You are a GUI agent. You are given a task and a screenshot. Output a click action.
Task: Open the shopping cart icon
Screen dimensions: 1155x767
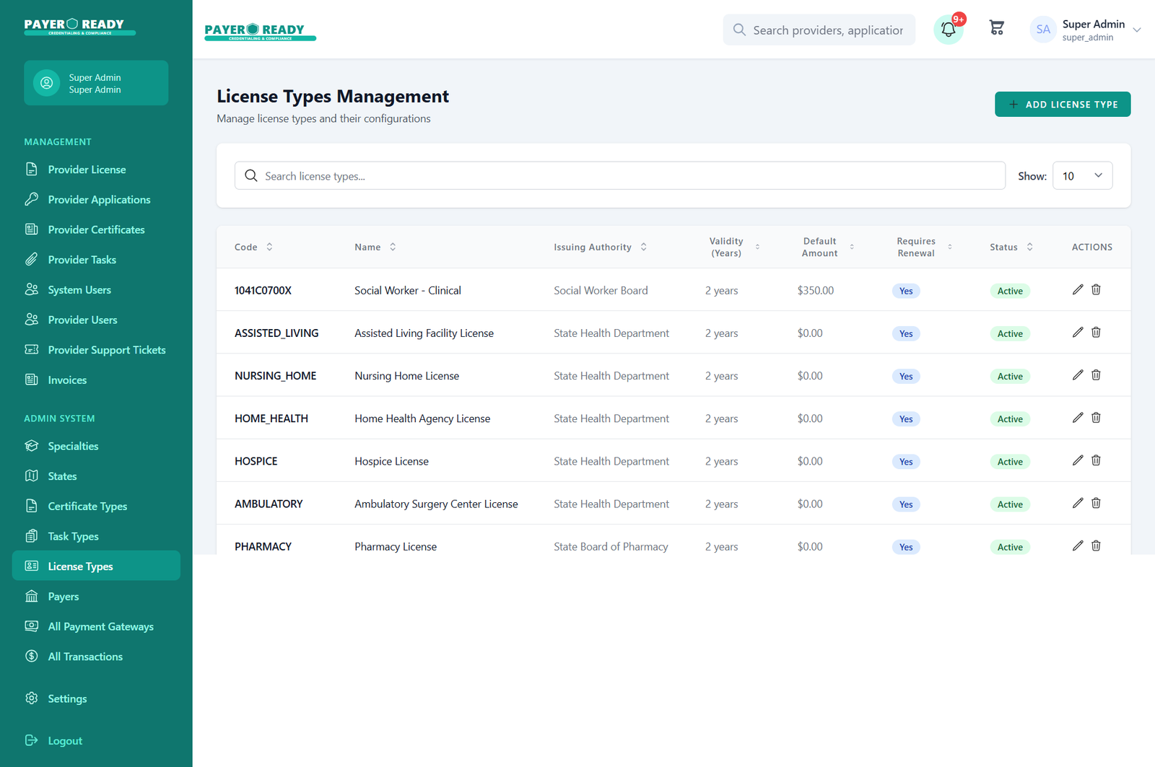(x=996, y=28)
